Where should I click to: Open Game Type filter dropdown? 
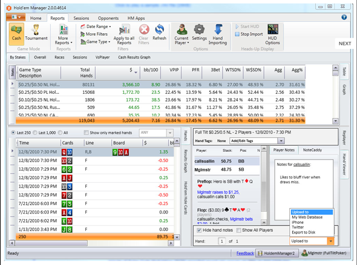click(95, 42)
